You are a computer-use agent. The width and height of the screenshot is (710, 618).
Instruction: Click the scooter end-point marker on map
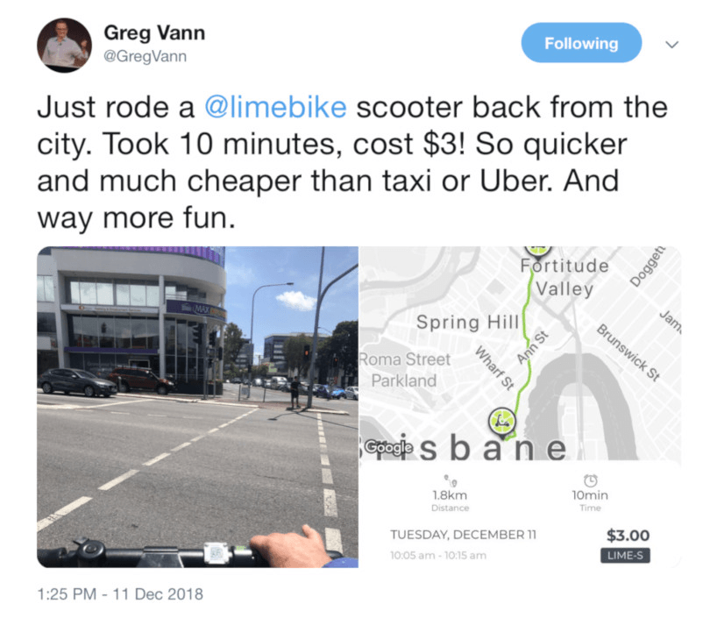(501, 421)
